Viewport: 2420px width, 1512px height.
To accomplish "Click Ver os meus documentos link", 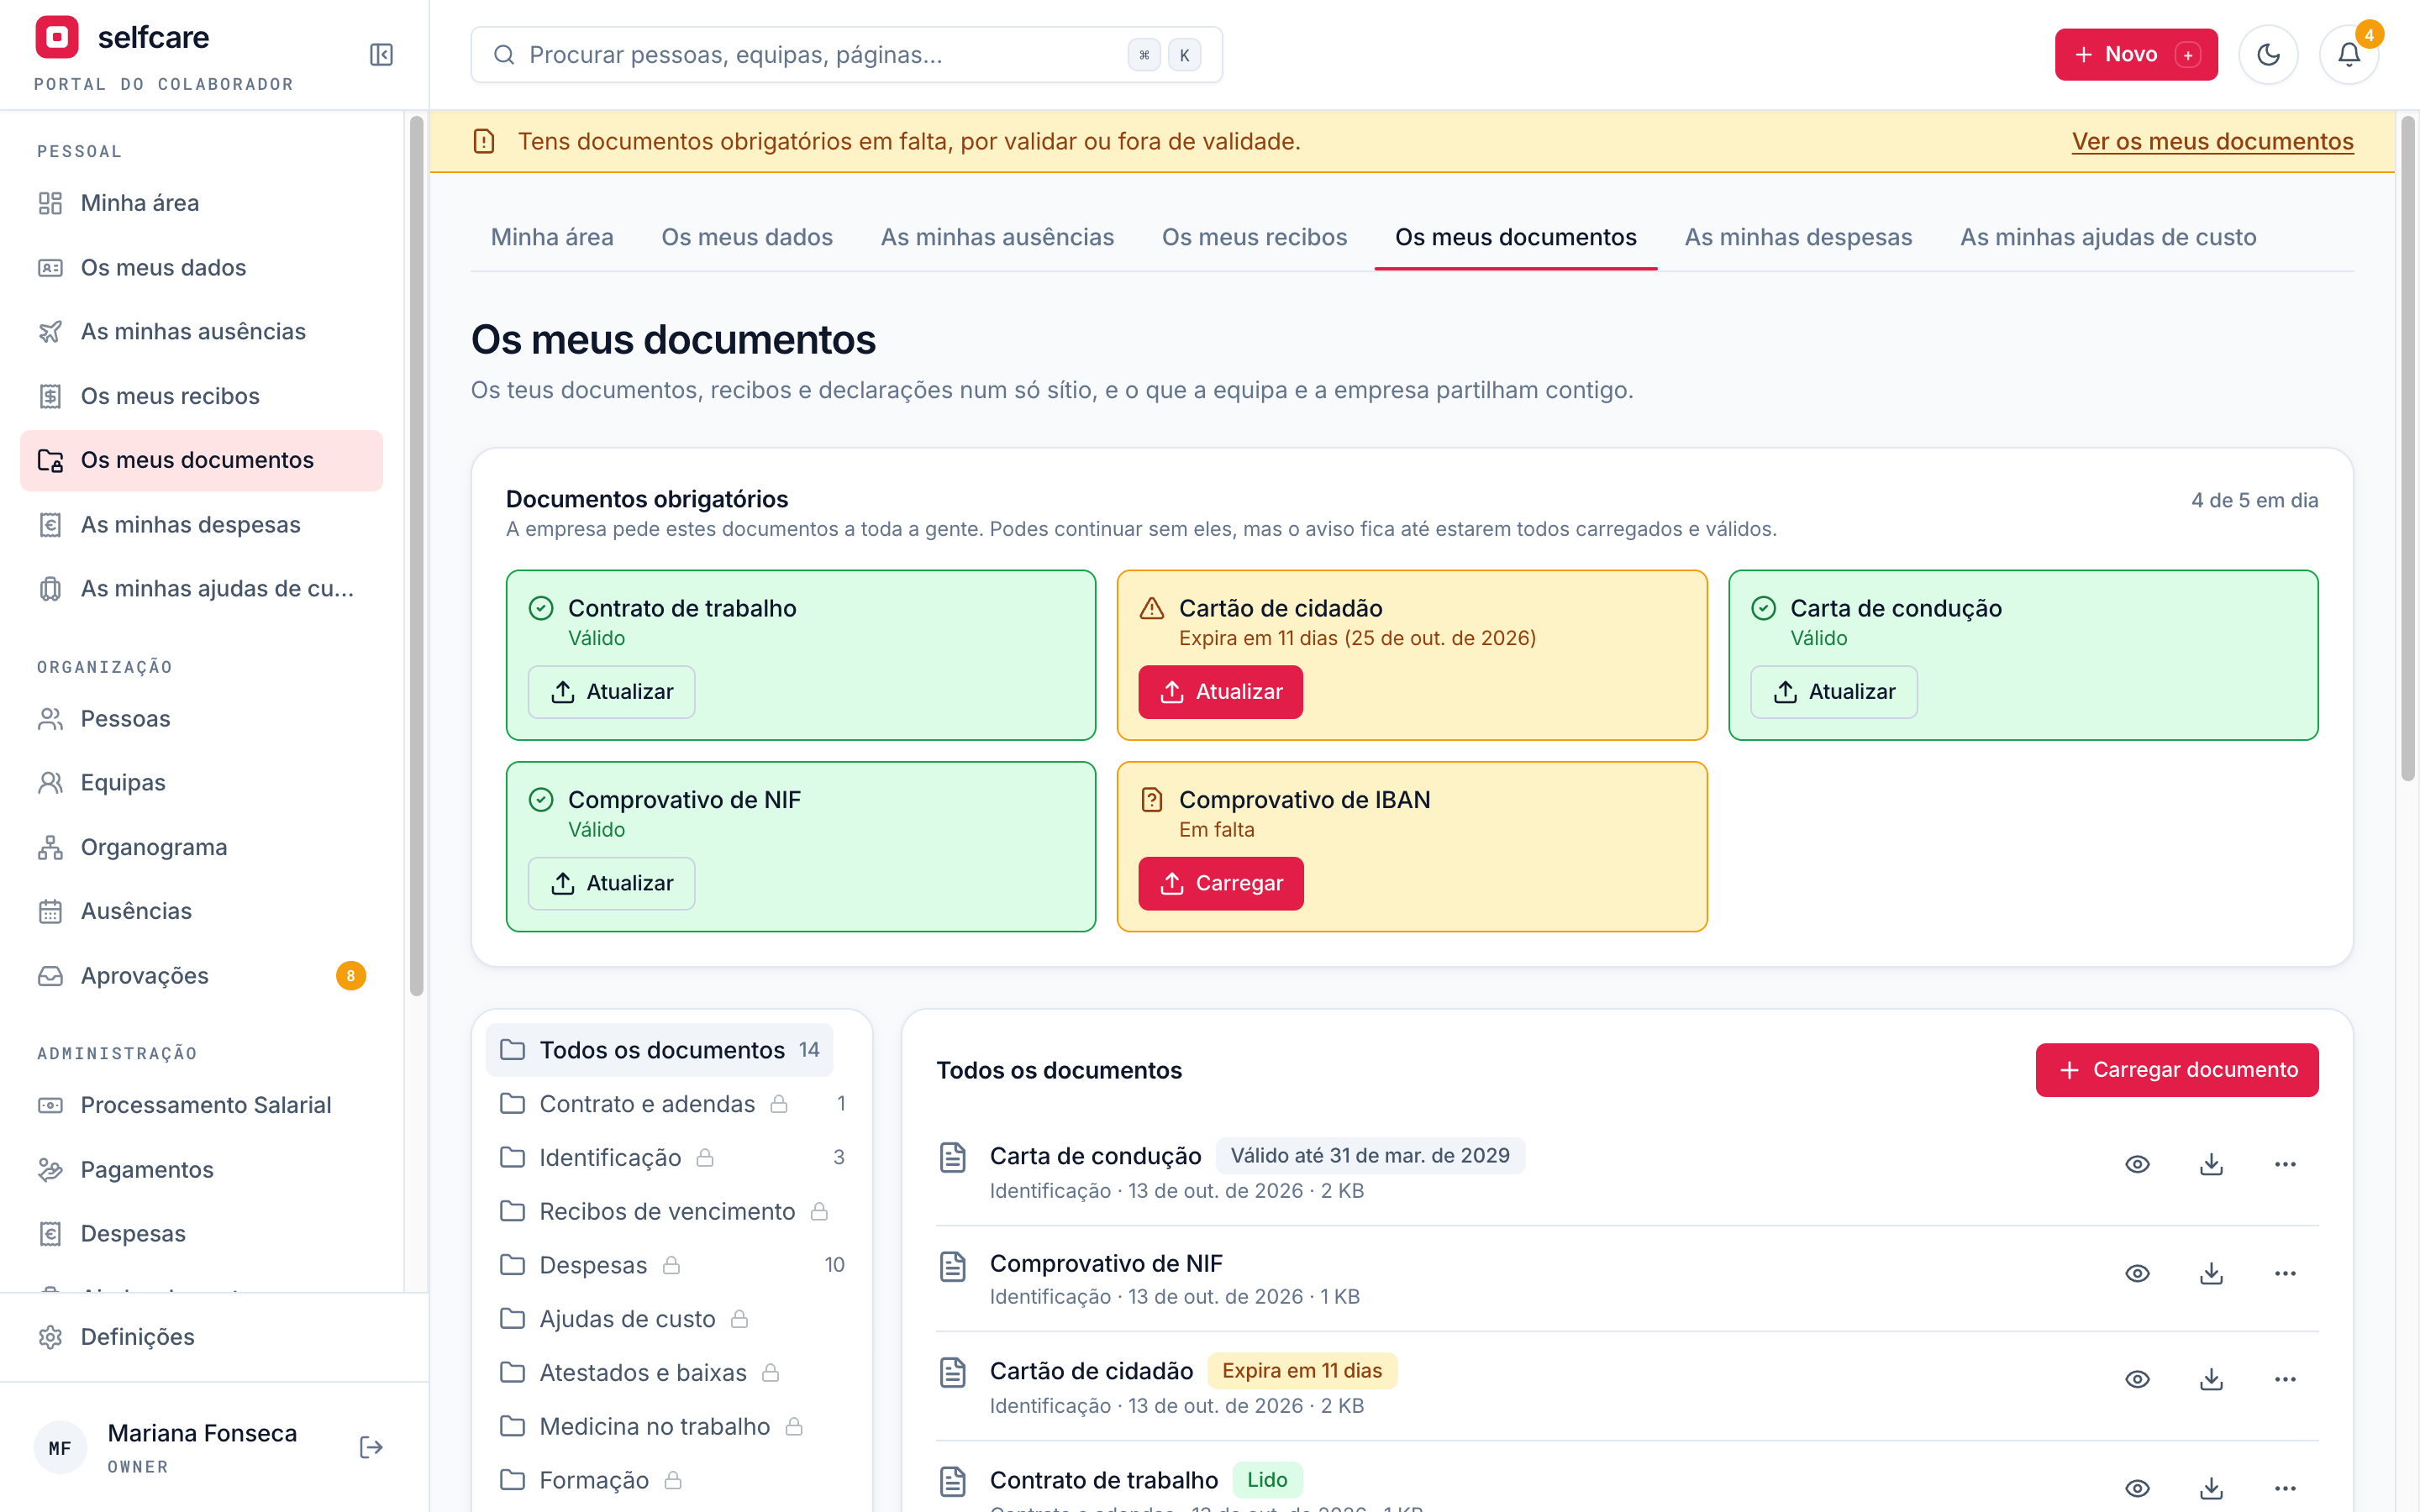I will 2212,142.
